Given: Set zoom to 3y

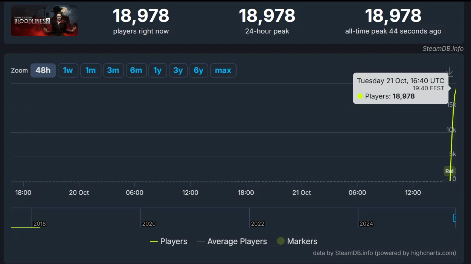Looking at the screenshot, I should tap(178, 70).
